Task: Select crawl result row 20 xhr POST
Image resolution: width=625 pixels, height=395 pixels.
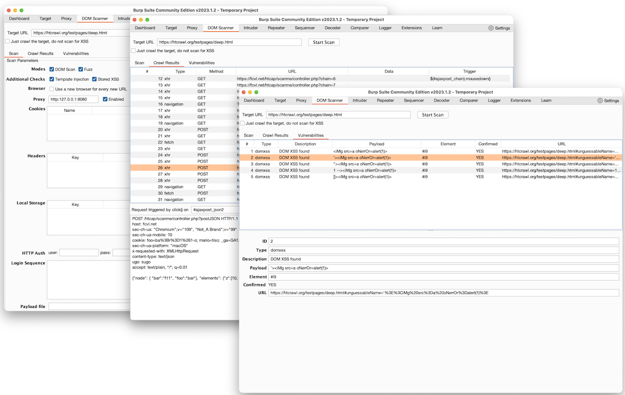Action: (x=185, y=130)
